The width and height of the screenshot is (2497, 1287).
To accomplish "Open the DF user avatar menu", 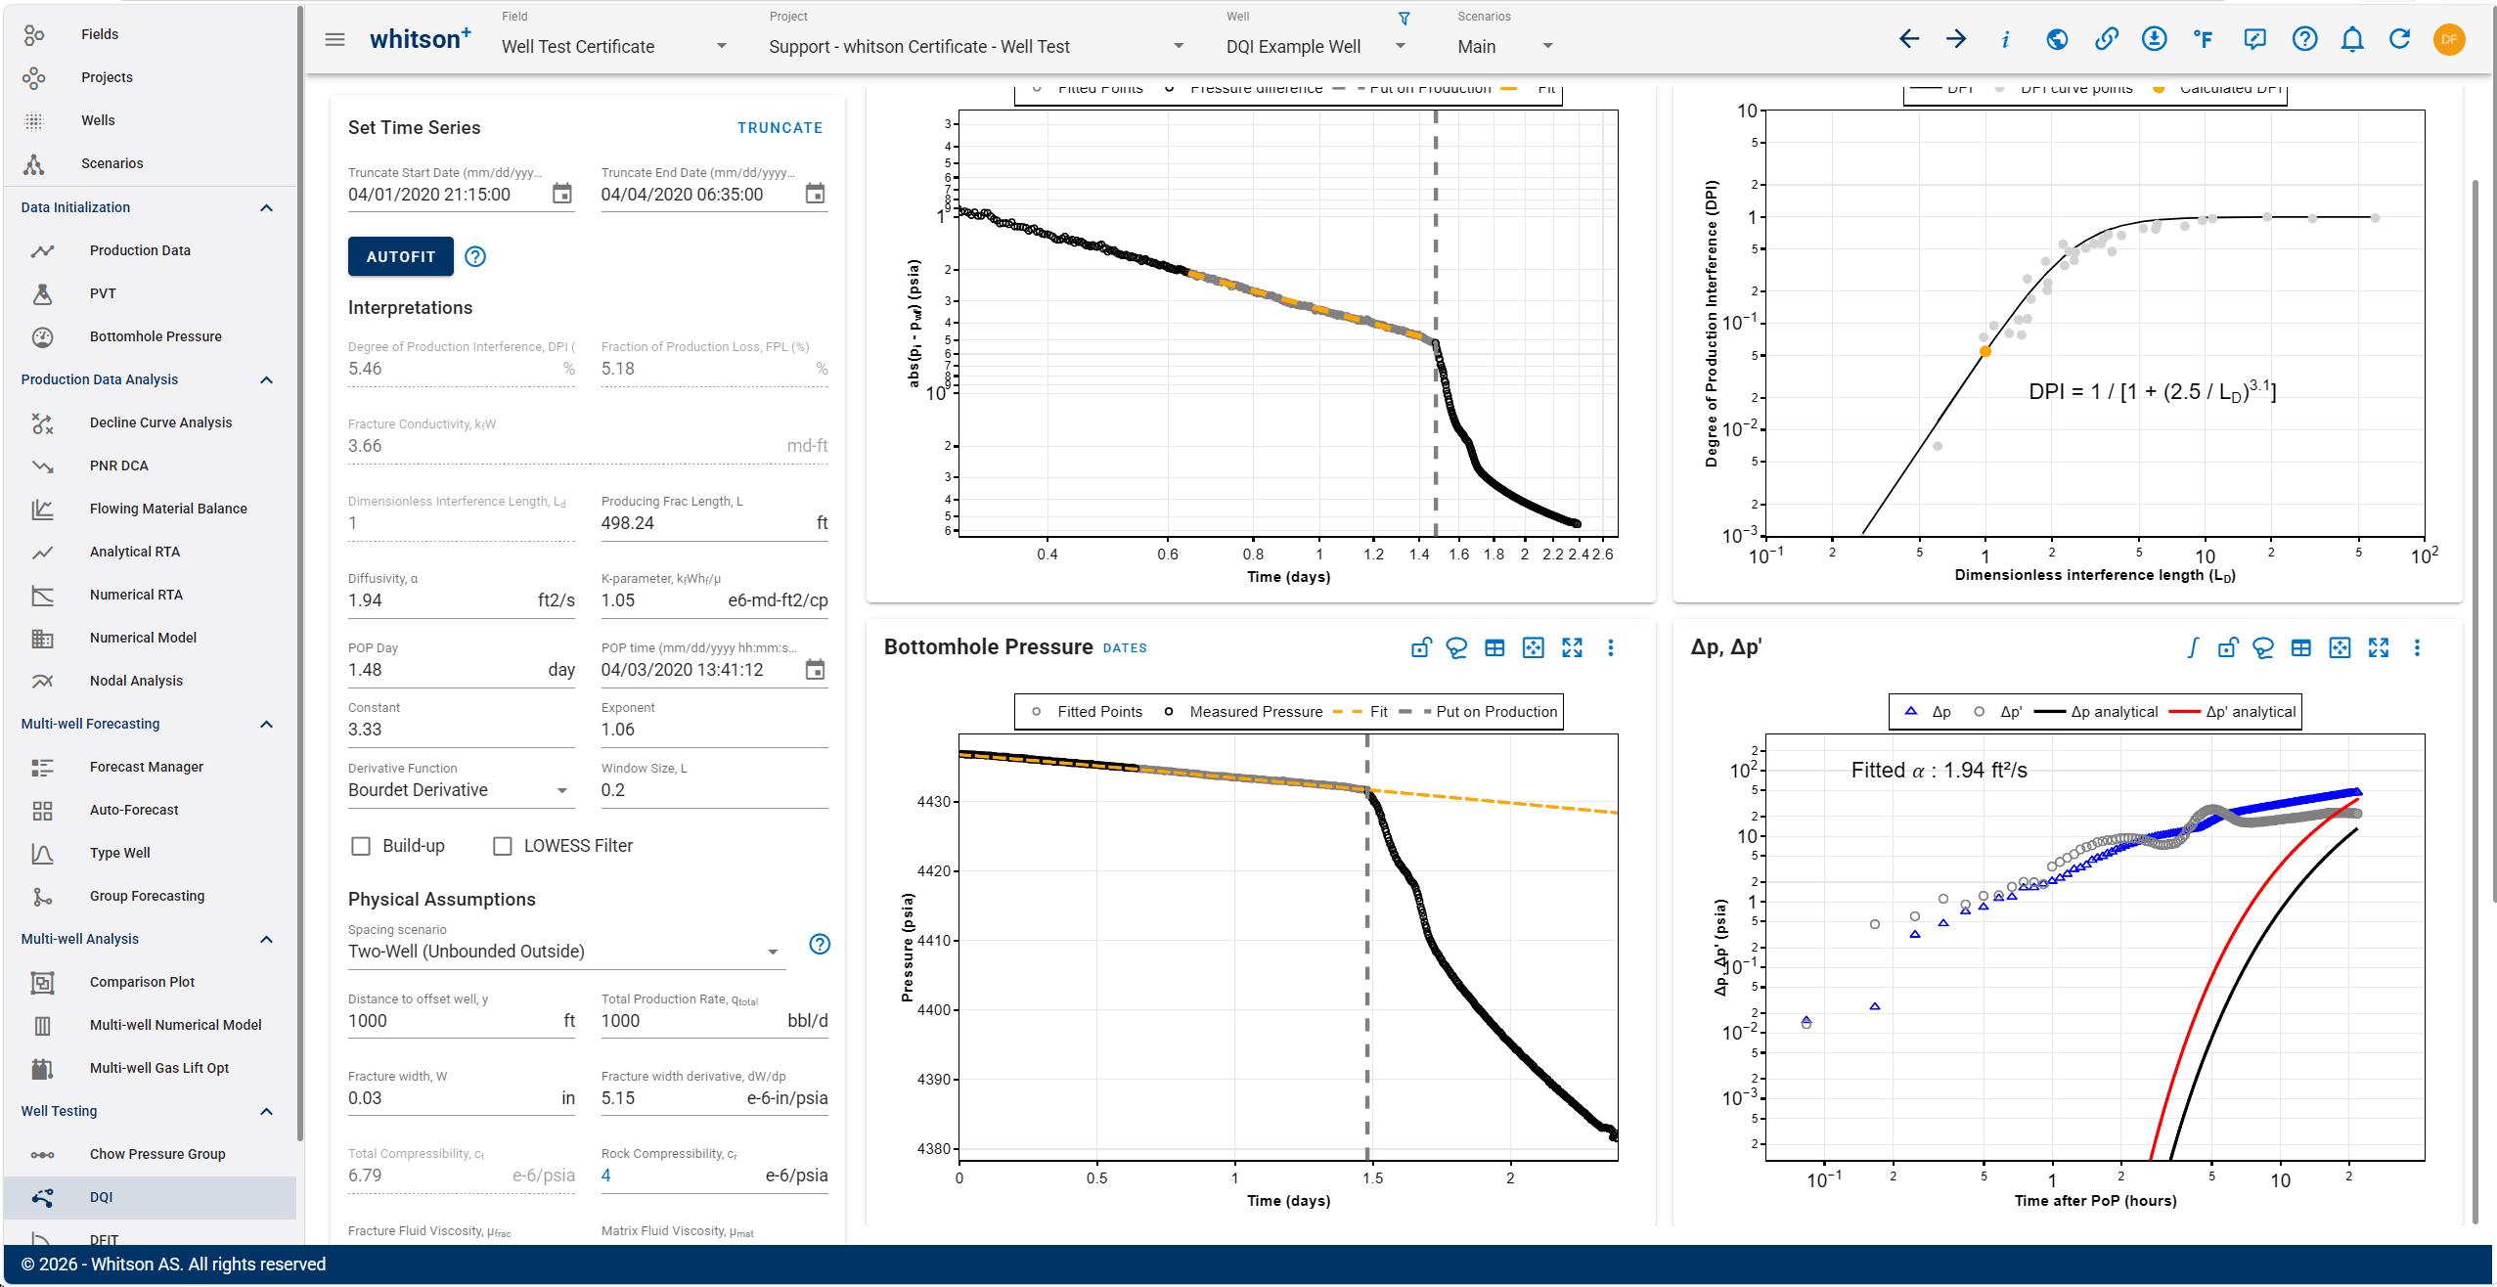I will [2449, 39].
